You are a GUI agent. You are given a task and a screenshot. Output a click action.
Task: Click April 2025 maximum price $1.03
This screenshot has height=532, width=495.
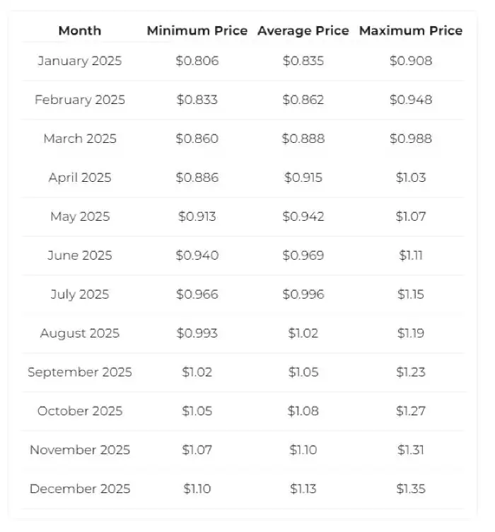point(411,178)
